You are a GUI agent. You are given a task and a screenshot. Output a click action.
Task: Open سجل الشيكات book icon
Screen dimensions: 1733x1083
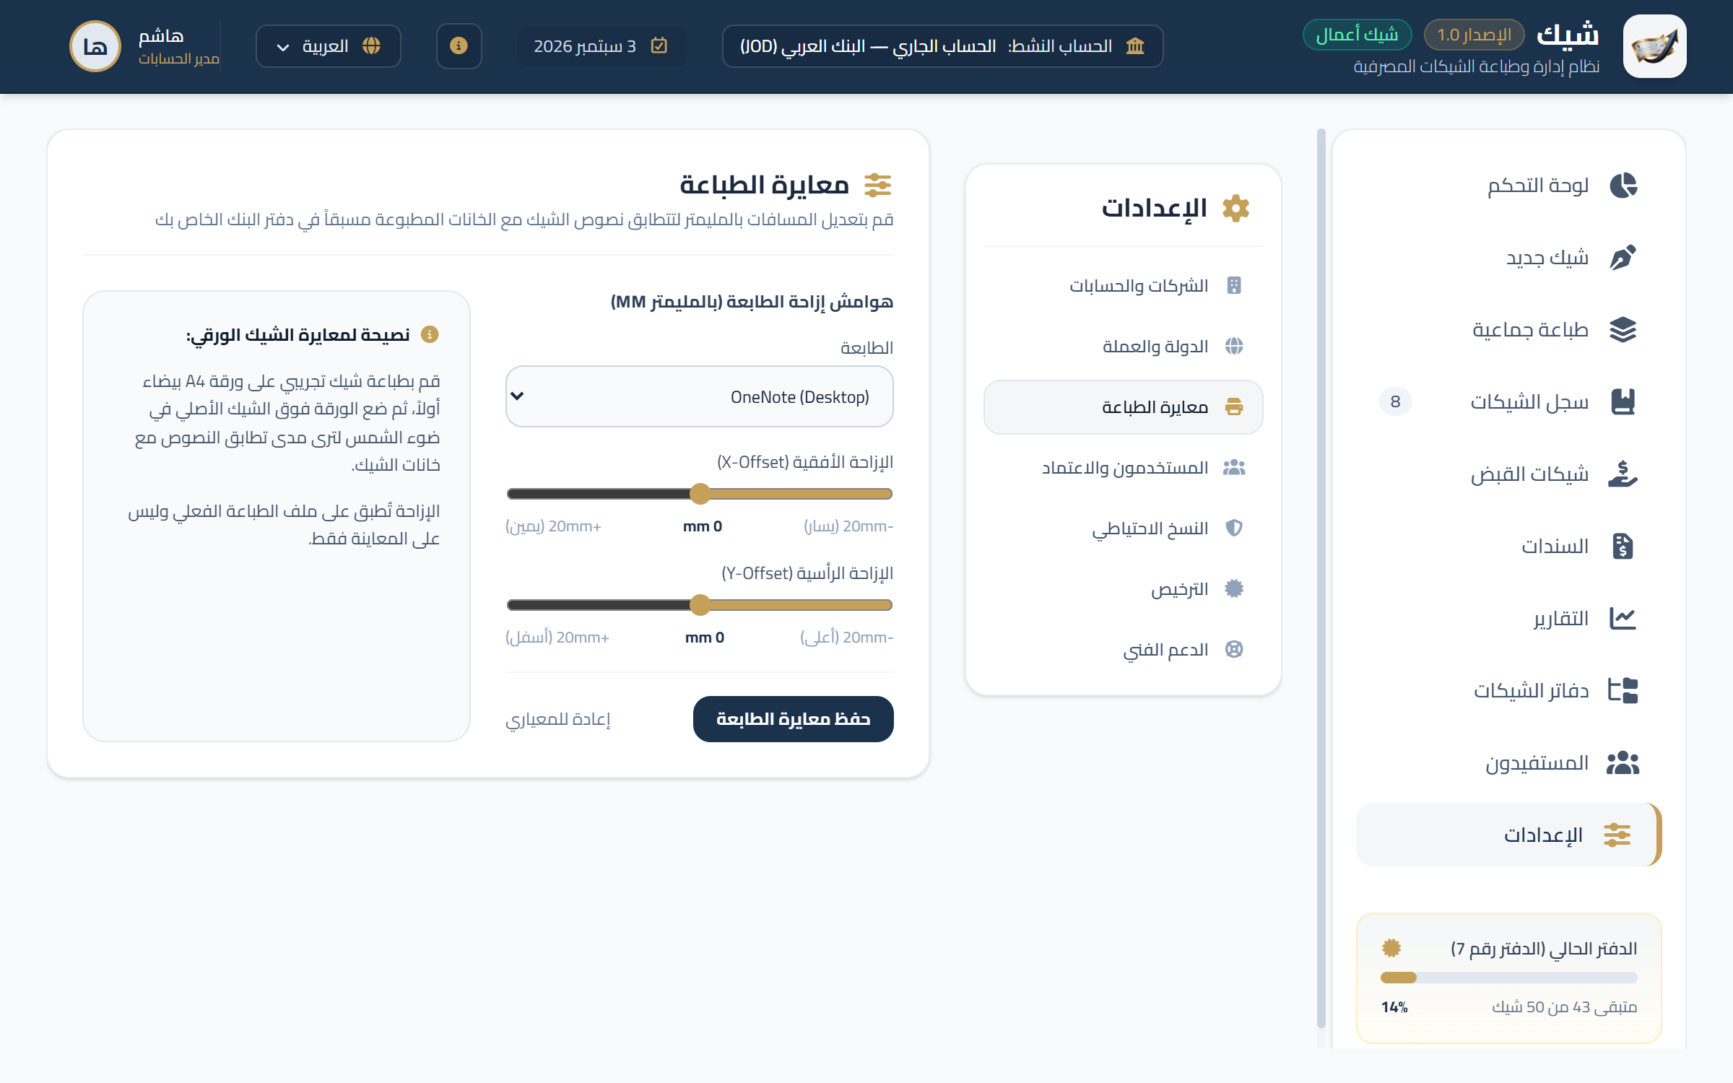pyautogui.click(x=1623, y=401)
